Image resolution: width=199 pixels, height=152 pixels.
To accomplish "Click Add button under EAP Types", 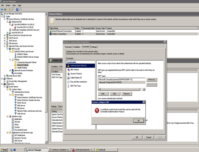I will point(103,94).
